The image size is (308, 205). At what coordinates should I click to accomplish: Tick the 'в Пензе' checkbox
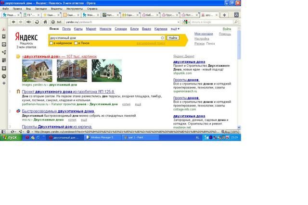pyautogui.click(x=76, y=43)
